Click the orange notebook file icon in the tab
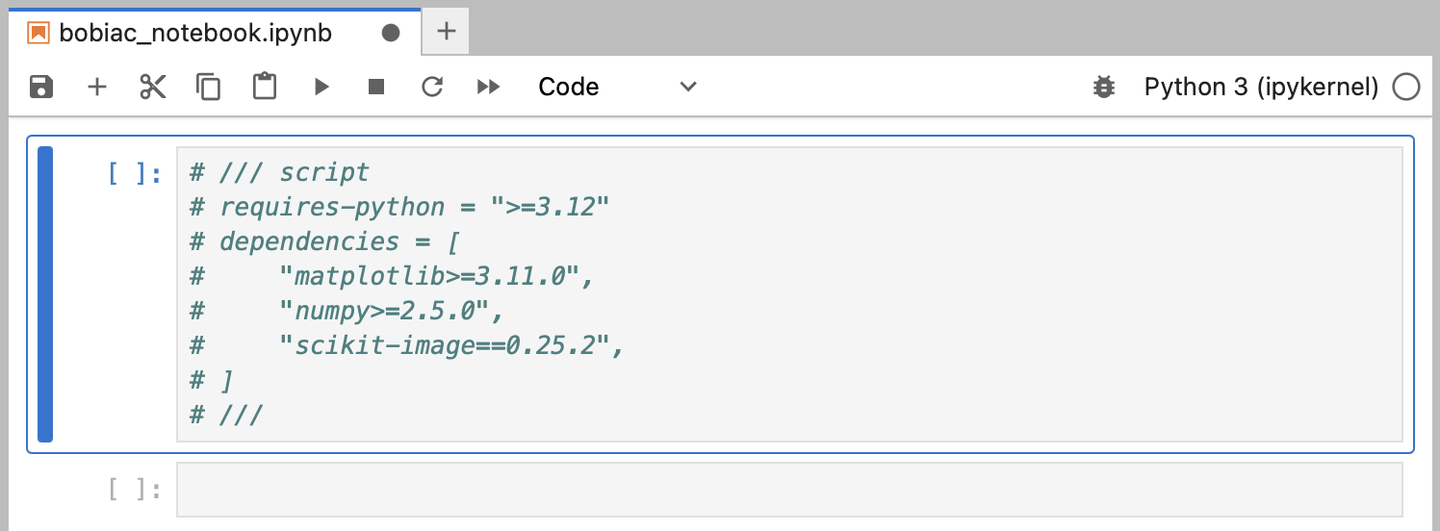The width and height of the screenshot is (1440, 531). (39, 33)
